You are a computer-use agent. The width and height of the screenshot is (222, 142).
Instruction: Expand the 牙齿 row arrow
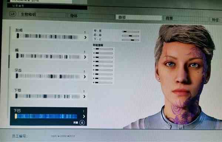click(x=85, y=77)
